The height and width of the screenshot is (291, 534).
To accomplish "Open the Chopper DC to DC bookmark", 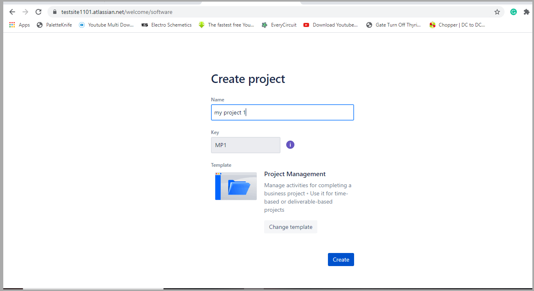I will 457,25.
